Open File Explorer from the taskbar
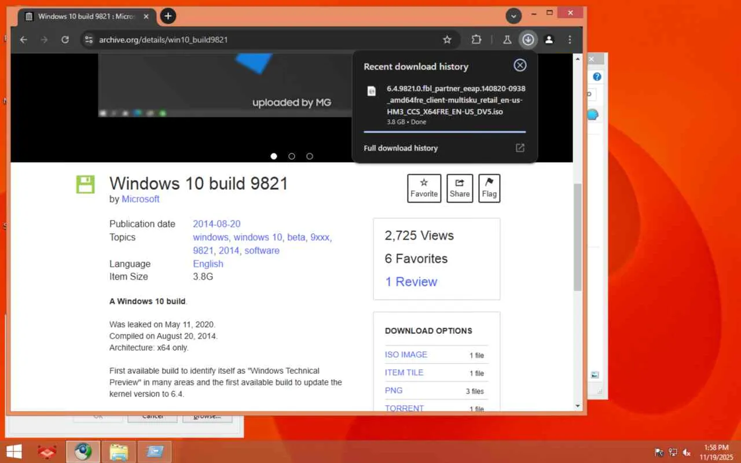 click(119, 452)
